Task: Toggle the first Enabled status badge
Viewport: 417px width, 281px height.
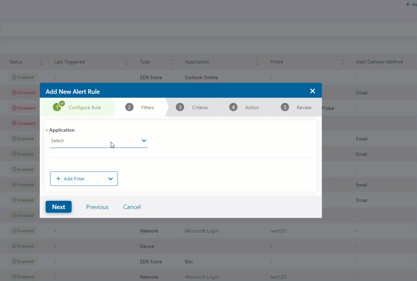Action: [23, 77]
